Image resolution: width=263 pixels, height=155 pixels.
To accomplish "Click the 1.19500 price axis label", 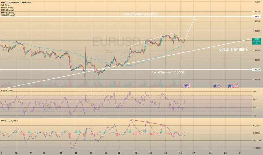I will coord(257,2).
